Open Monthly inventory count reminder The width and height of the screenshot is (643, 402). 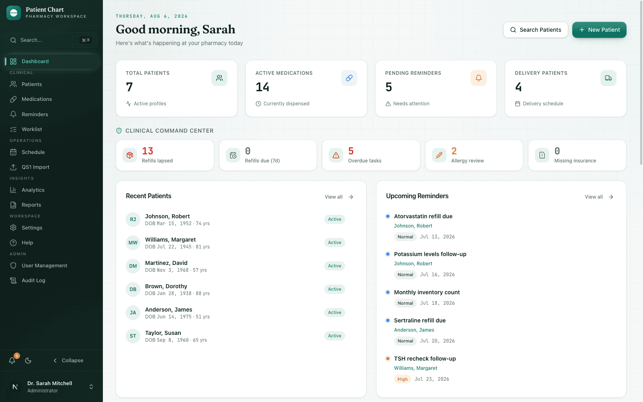click(x=427, y=292)
